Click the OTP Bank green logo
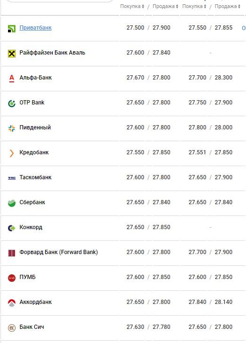Viewport: 246px width, 343px height. pos(12,103)
